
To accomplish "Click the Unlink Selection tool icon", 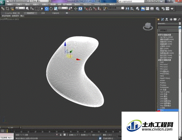I will click(8, 9).
